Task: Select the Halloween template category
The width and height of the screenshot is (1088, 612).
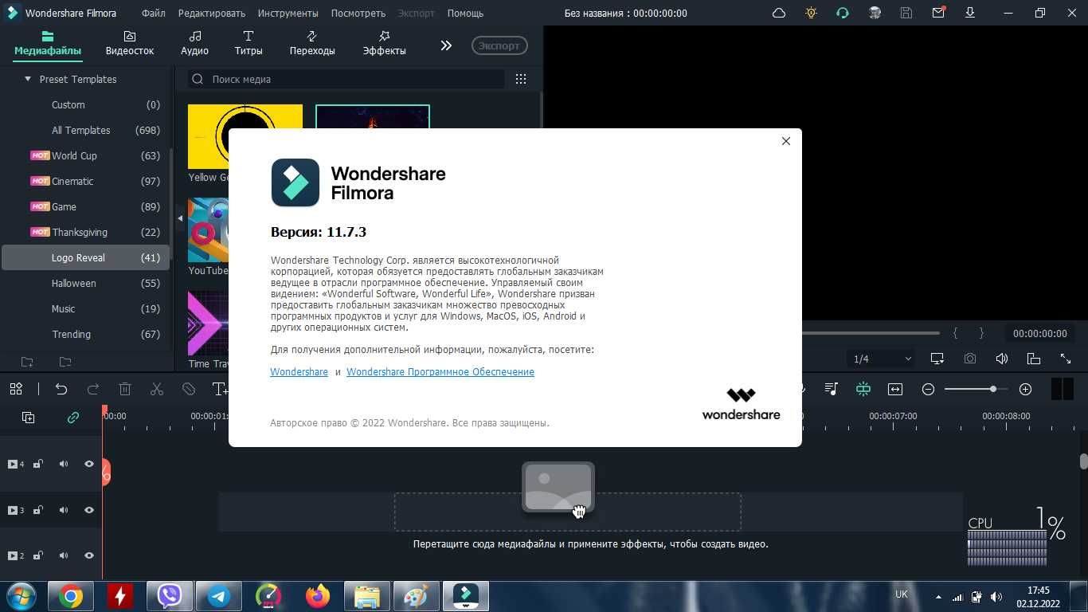Action: [85, 283]
